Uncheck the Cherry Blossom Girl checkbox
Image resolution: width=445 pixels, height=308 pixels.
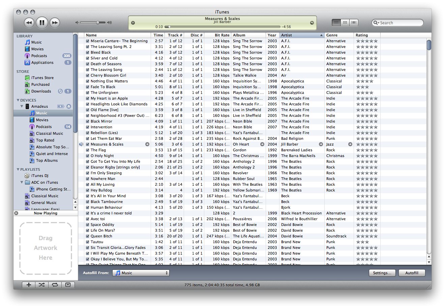(87, 75)
